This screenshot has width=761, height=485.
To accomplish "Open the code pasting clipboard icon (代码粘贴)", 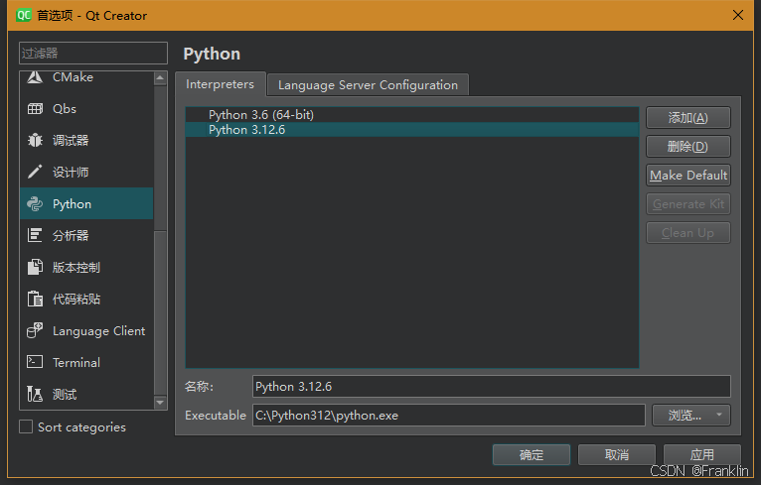I will tap(35, 299).
